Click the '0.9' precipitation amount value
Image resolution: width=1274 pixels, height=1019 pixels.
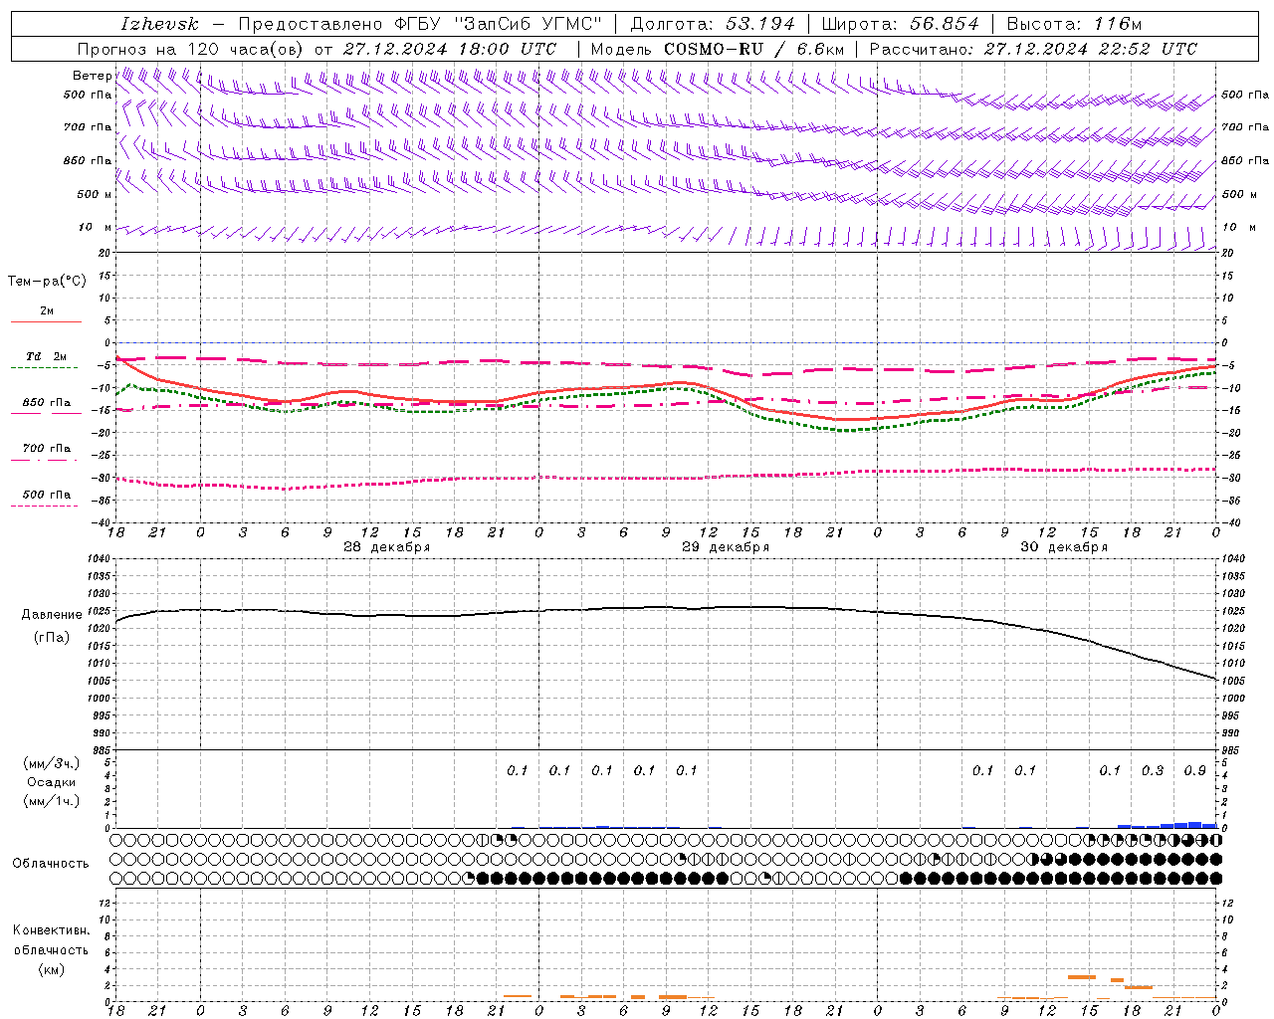click(x=1195, y=771)
